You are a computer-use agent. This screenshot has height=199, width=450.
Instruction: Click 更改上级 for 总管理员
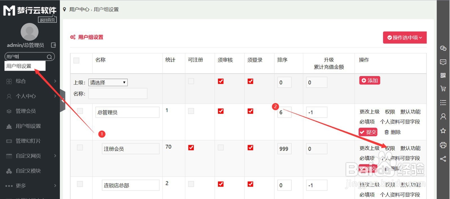[x=369, y=112]
